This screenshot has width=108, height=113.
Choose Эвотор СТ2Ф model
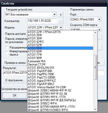(60, 64)
